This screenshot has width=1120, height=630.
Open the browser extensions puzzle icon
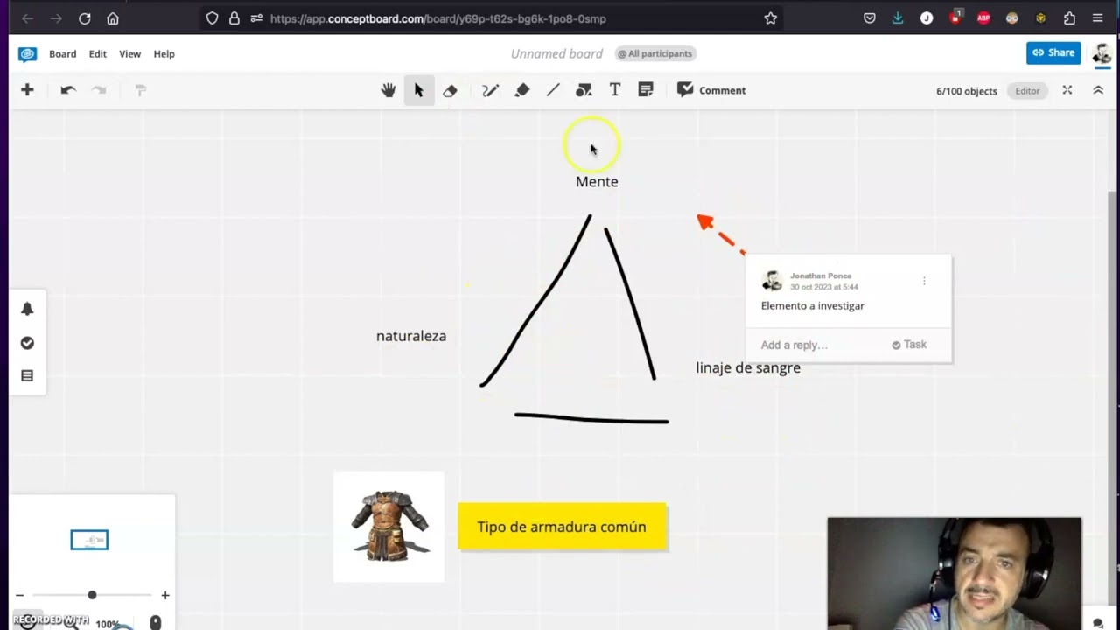tap(1069, 18)
